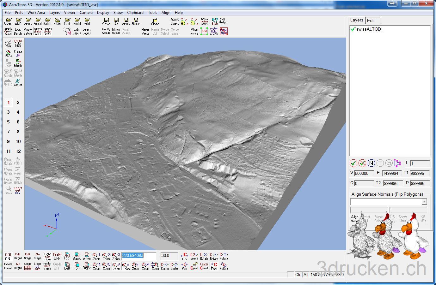Click the avatar tool icon
The image size is (436, 285).
[18, 83]
